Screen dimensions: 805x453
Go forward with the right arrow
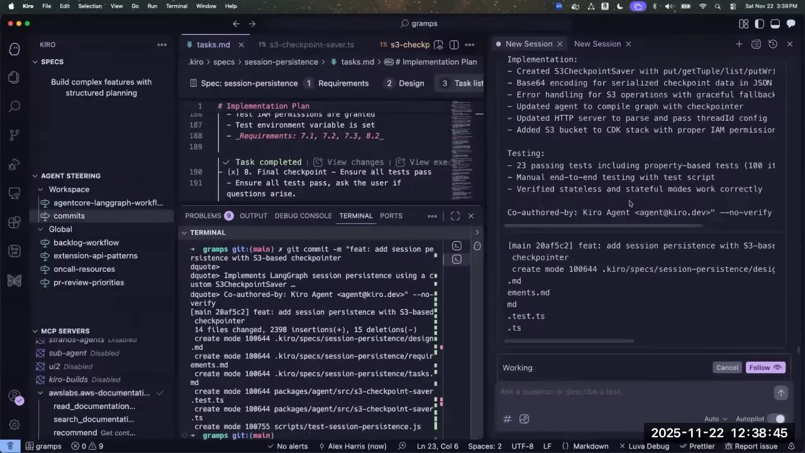click(x=252, y=24)
